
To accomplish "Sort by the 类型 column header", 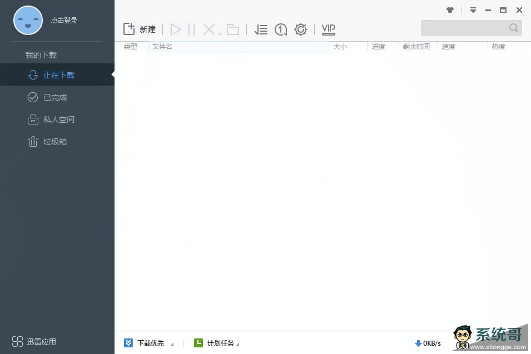I will pyautogui.click(x=131, y=46).
